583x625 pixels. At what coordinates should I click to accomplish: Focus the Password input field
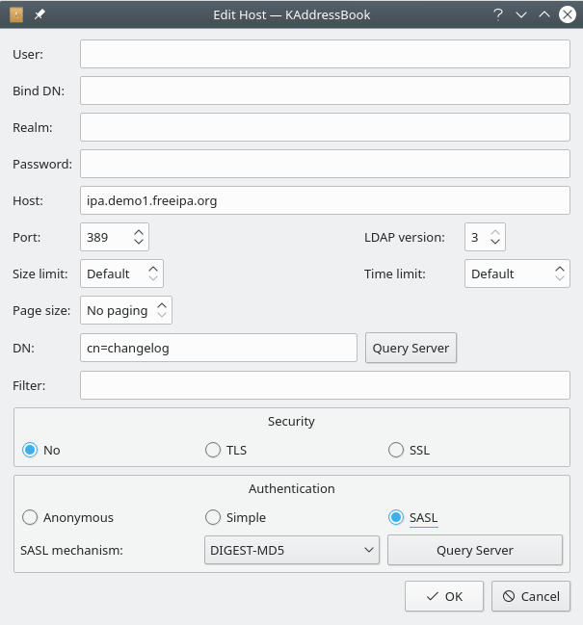click(325, 164)
